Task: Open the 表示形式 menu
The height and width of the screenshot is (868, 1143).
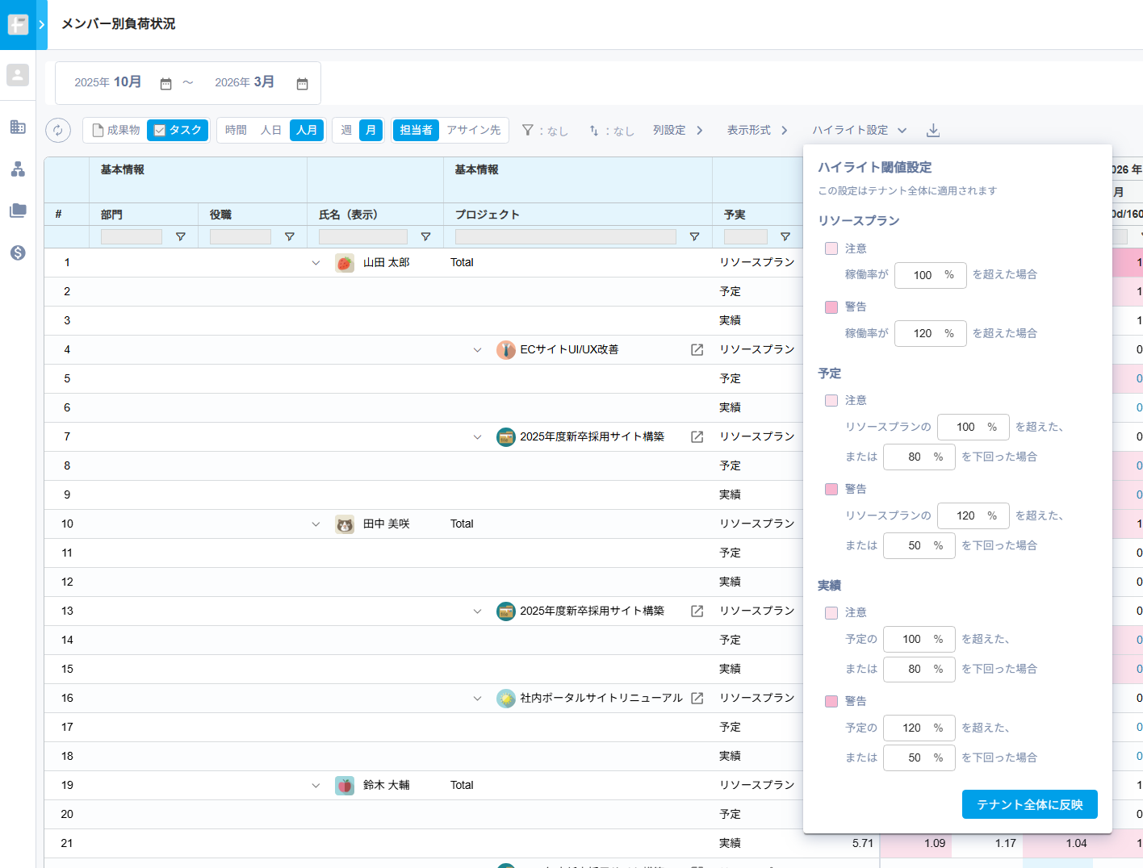Action: click(x=757, y=130)
